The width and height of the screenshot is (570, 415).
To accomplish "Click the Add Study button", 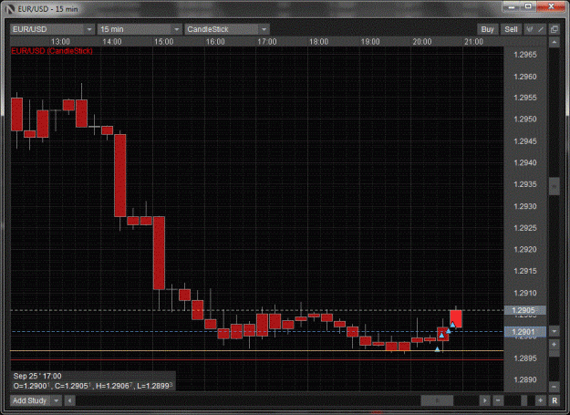I will [x=30, y=400].
